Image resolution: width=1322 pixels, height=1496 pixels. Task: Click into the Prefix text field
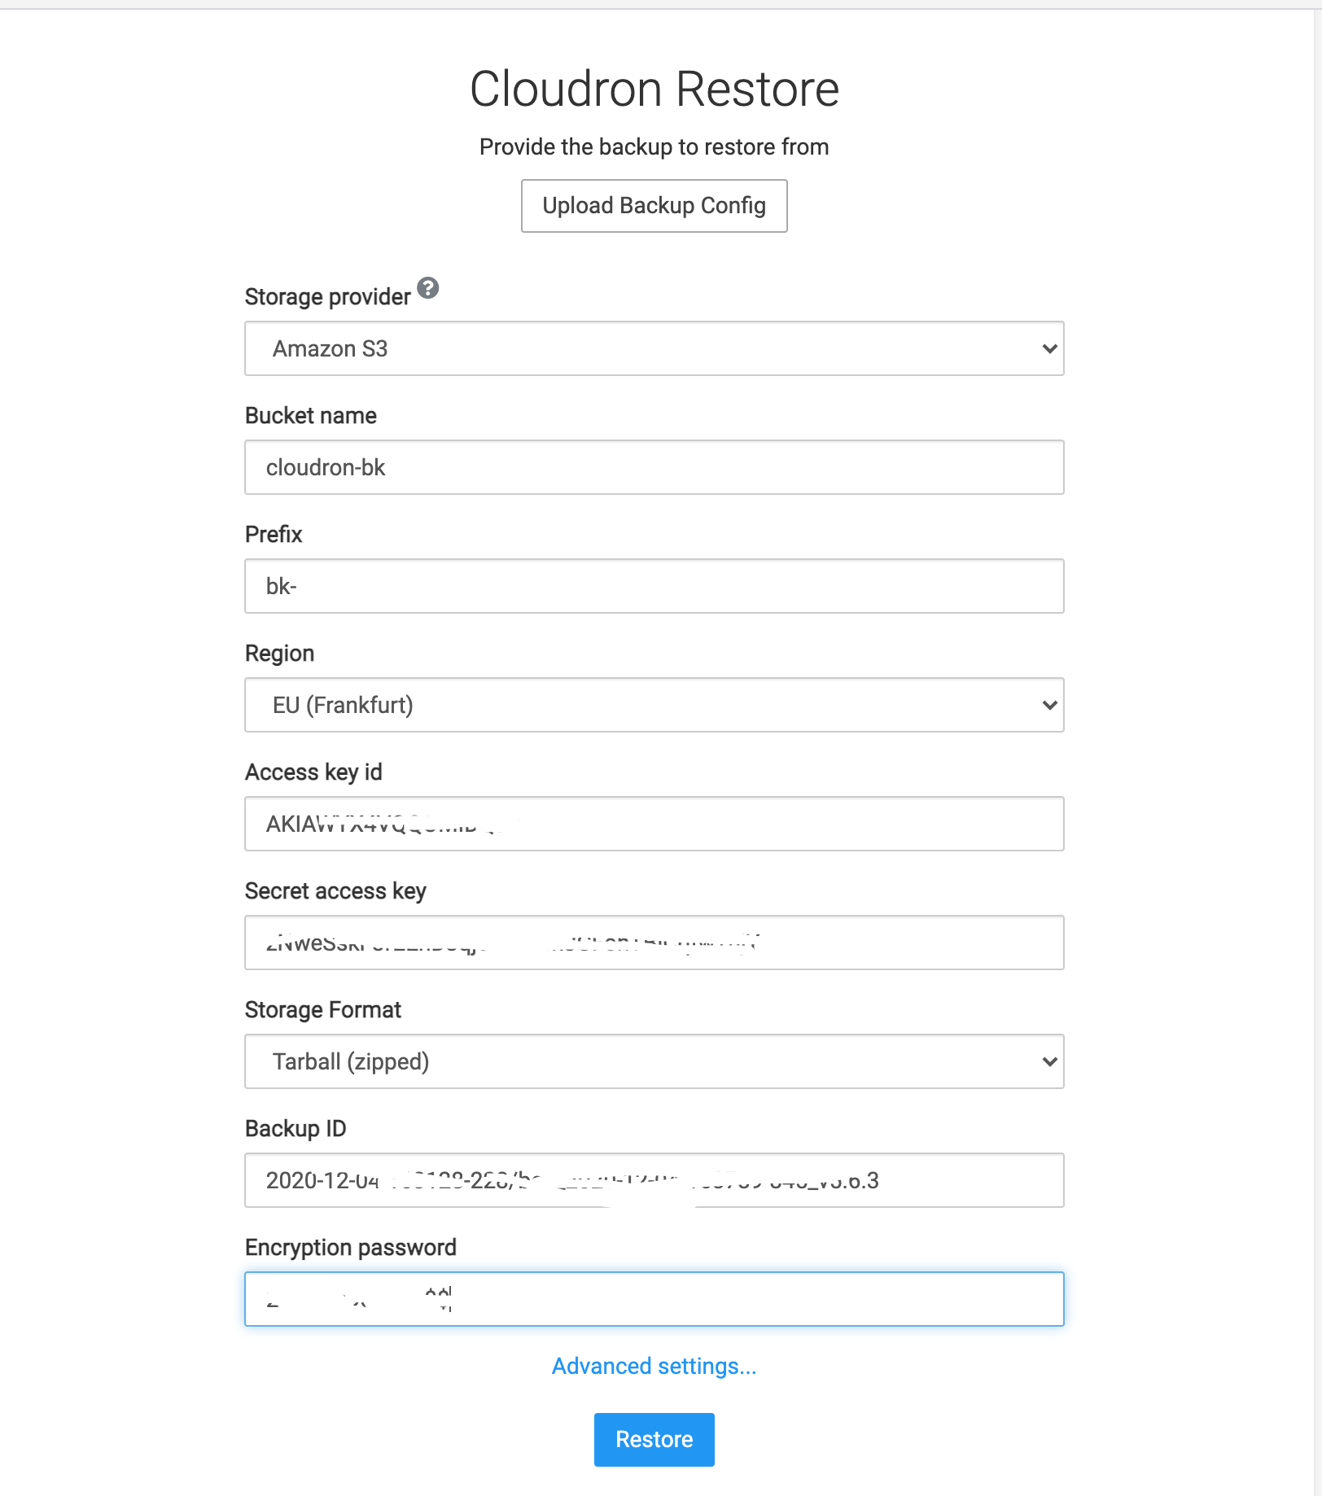click(654, 586)
